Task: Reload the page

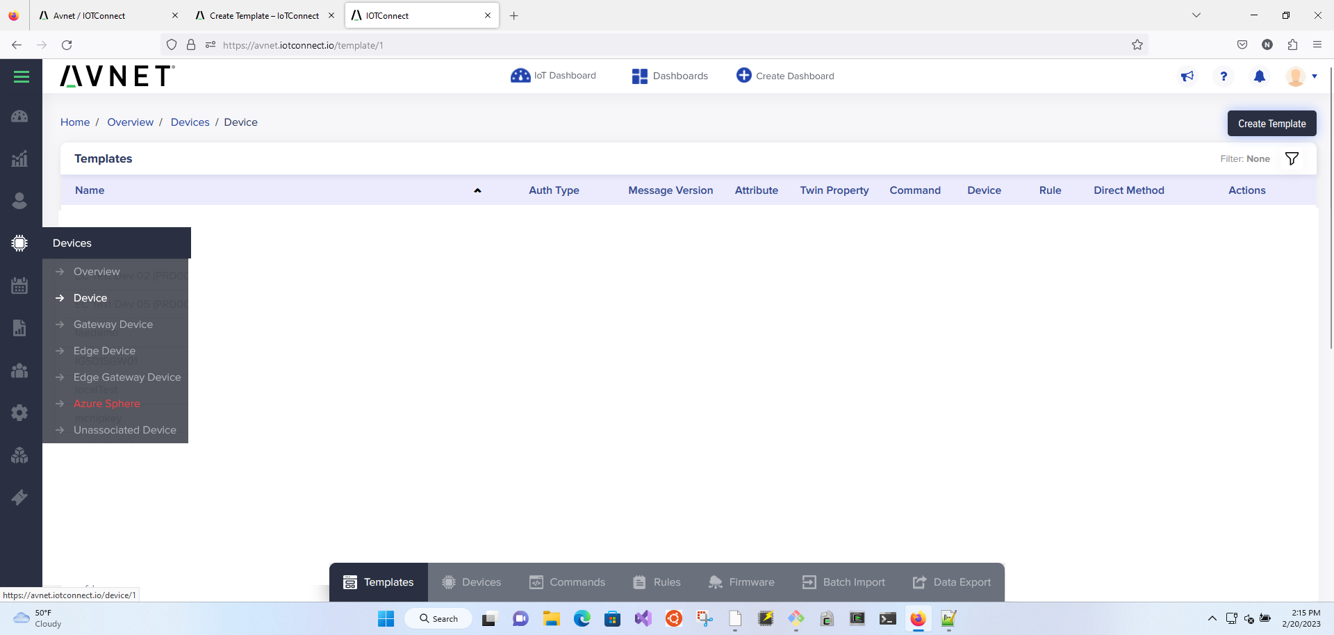Action: (67, 45)
